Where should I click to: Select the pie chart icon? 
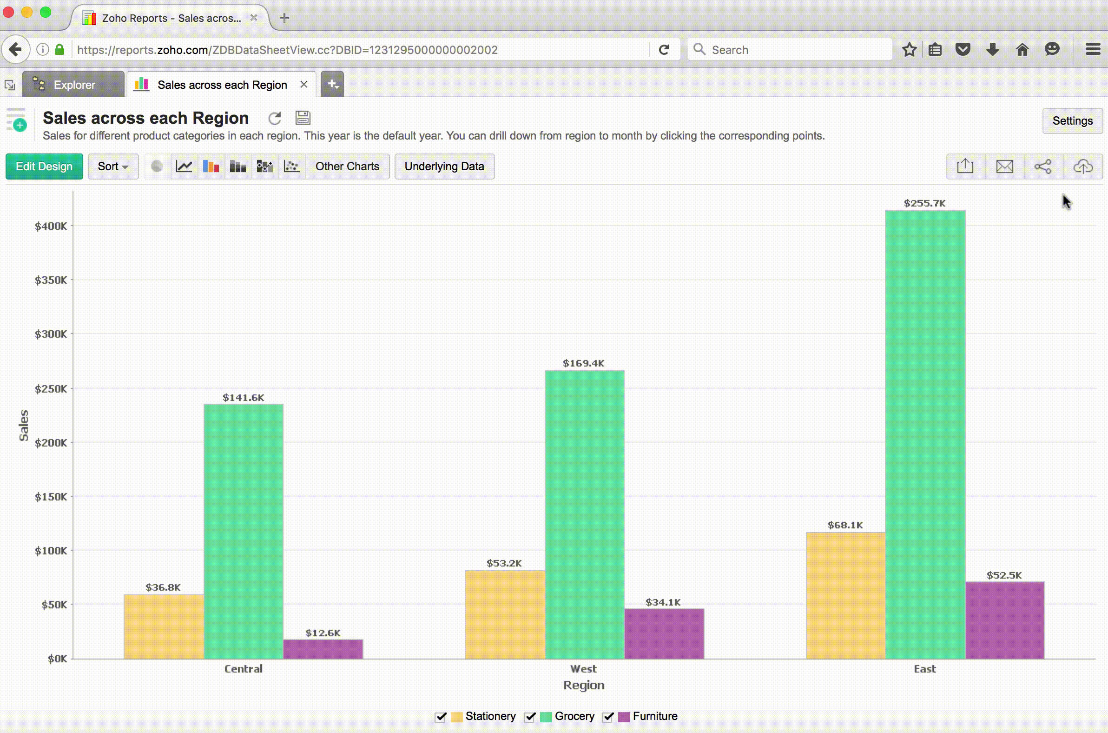[157, 167]
